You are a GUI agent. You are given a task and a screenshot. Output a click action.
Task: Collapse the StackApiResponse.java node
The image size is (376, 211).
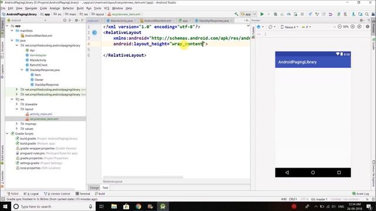(22, 70)
